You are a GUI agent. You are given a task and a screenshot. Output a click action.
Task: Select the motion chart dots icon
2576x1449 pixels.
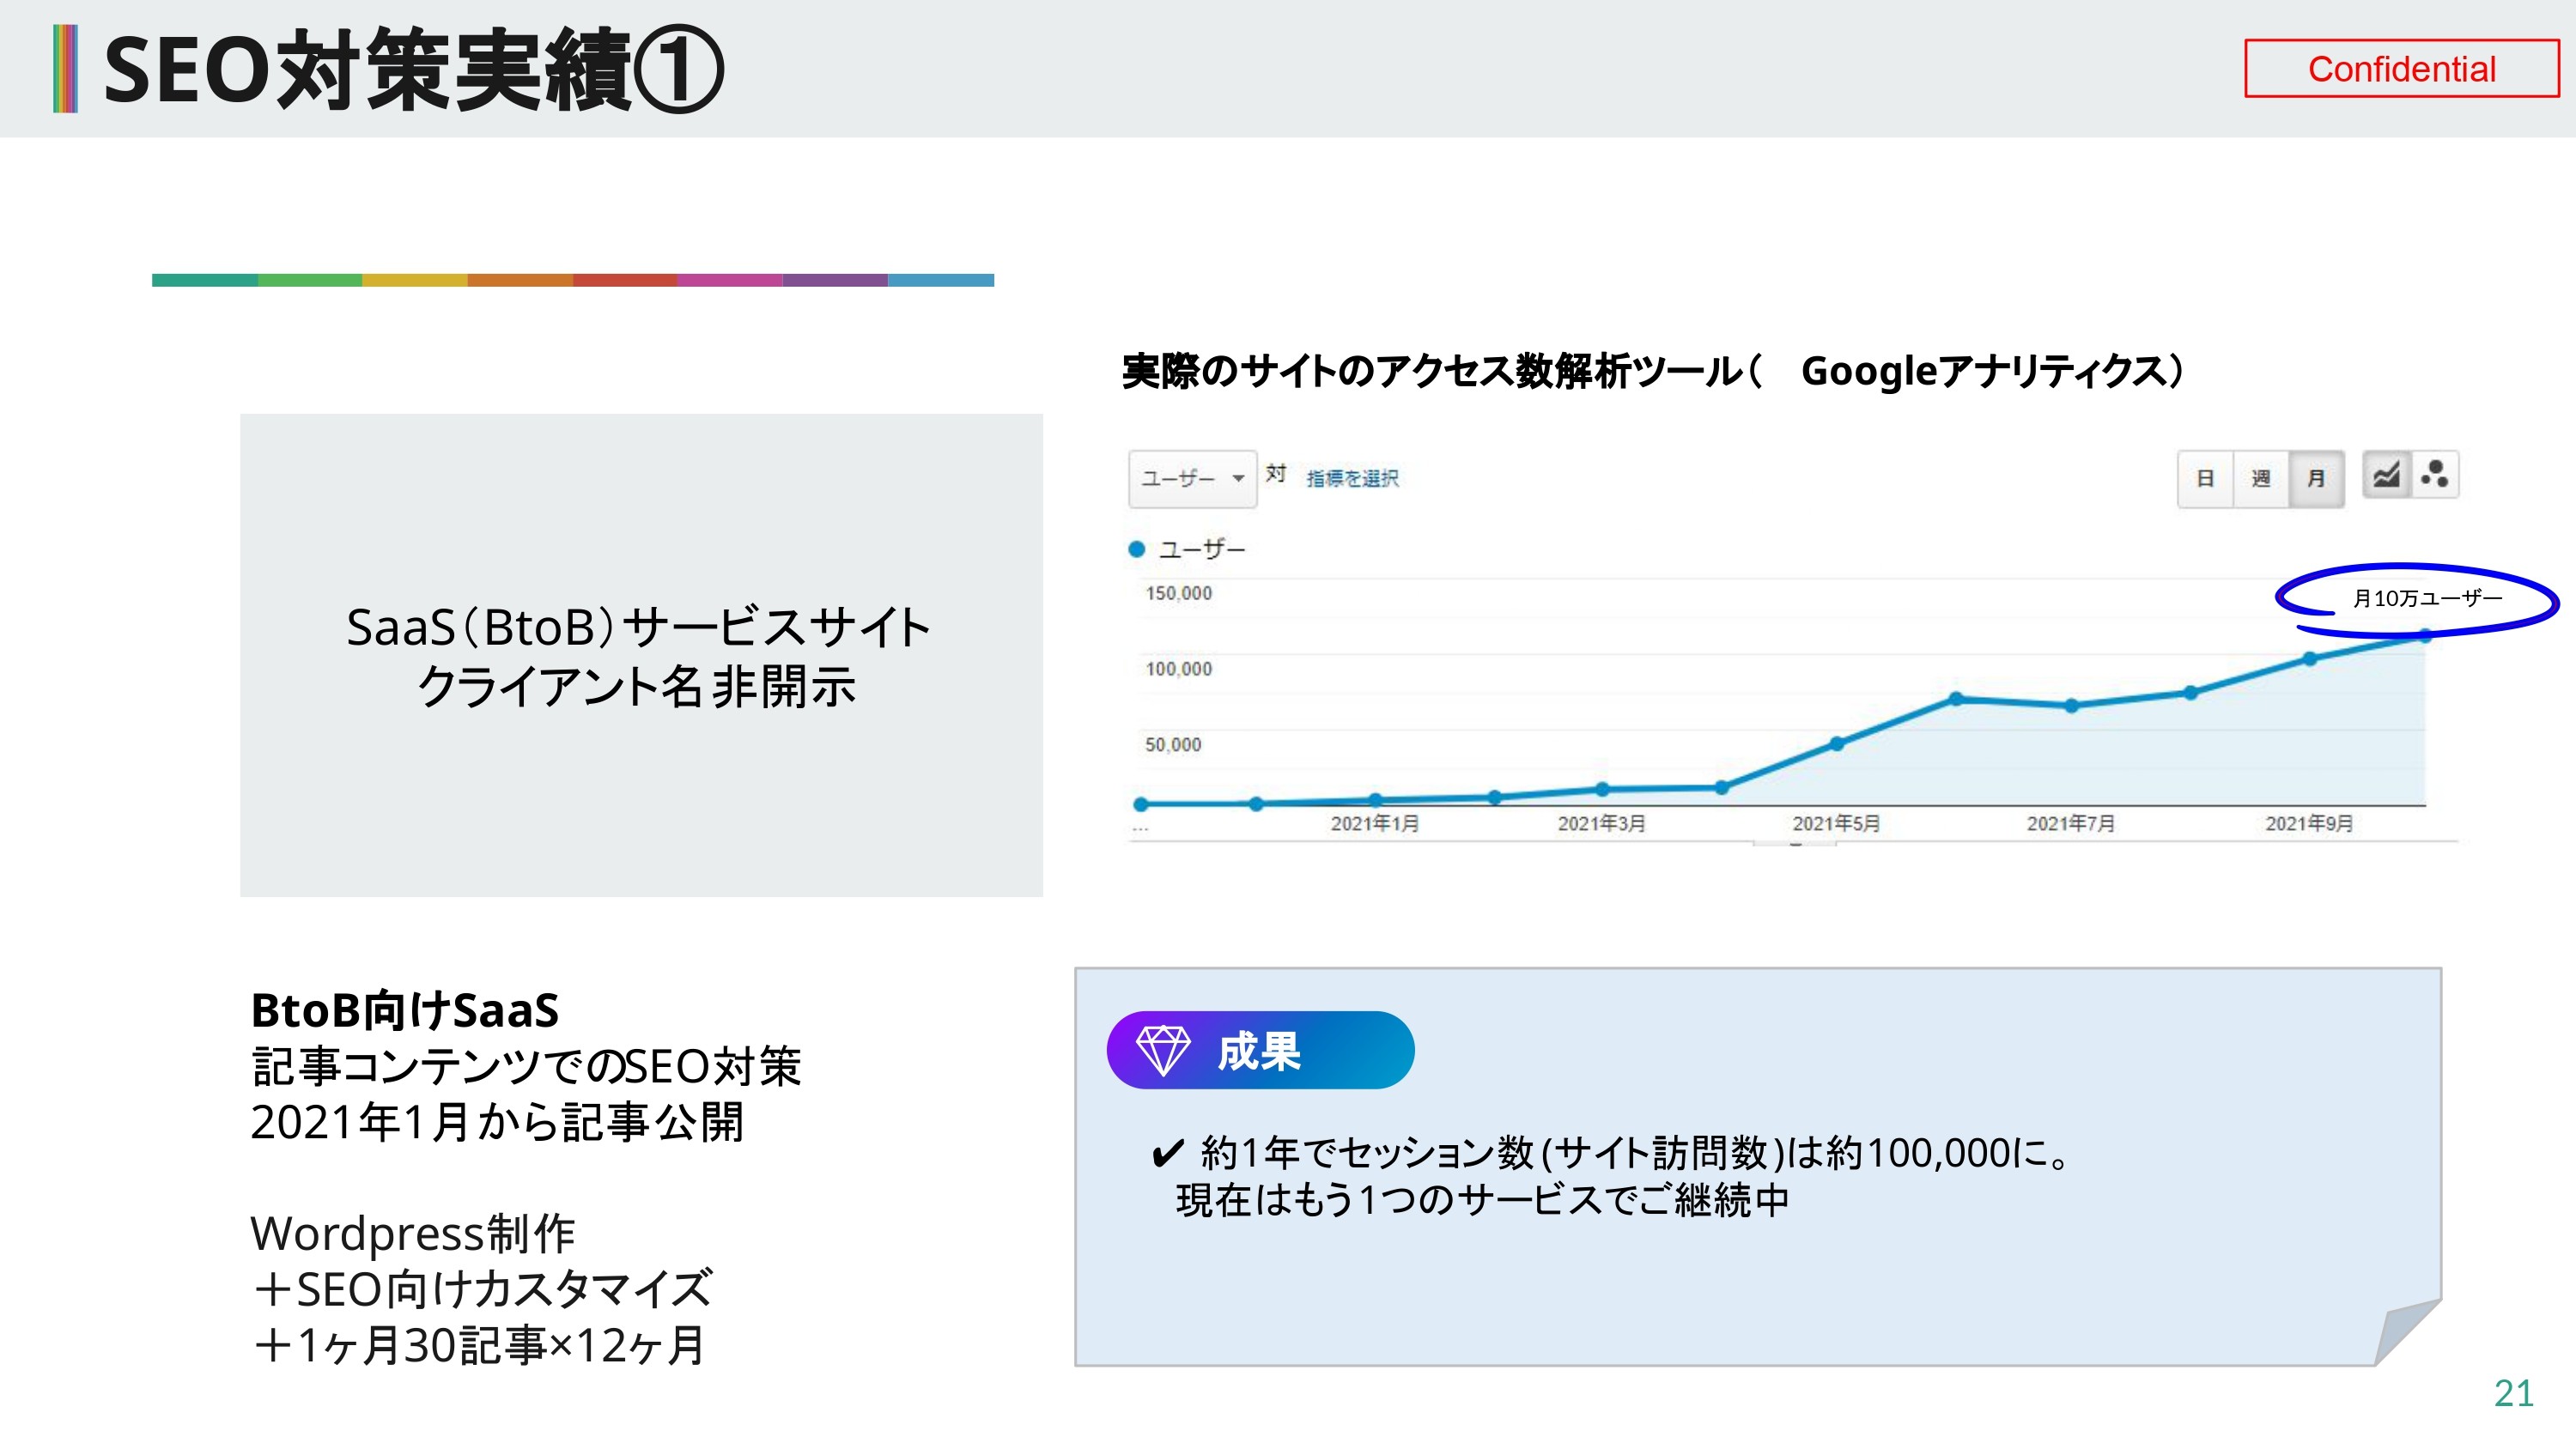click(2435, 474)
